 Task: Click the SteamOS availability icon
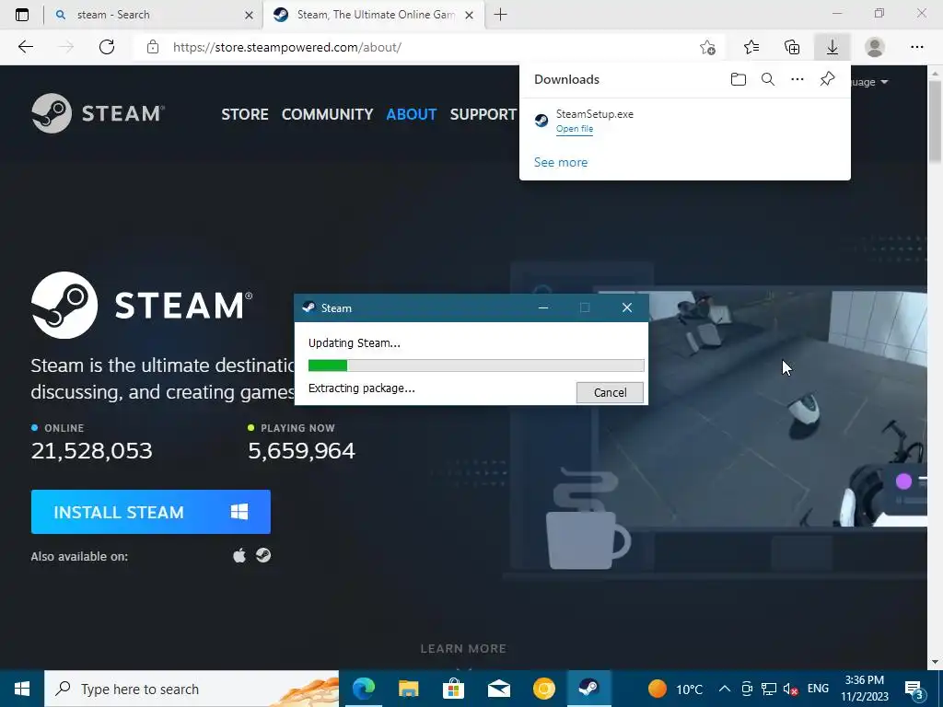point(263,555)
